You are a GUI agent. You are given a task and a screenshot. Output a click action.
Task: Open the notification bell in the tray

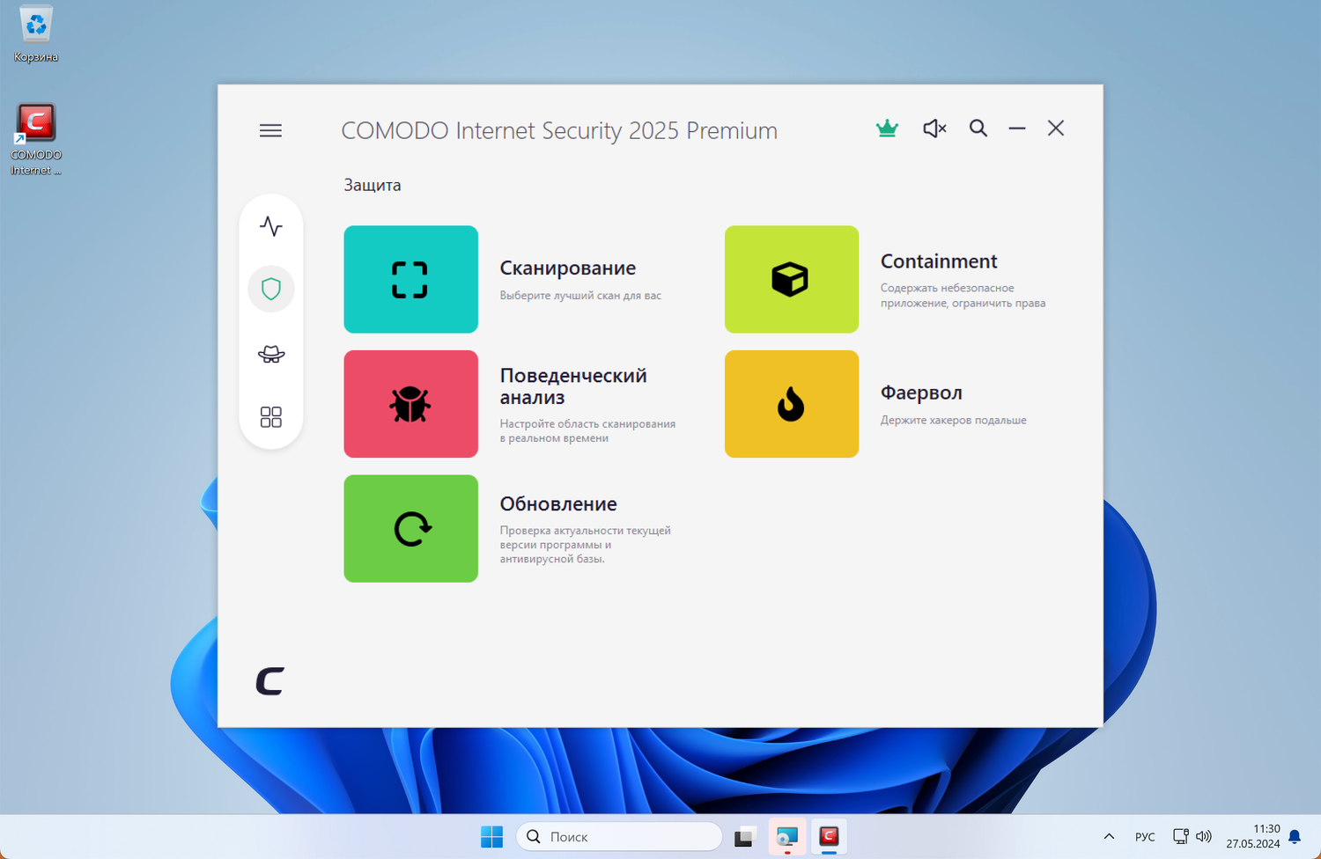[1295, 836]
